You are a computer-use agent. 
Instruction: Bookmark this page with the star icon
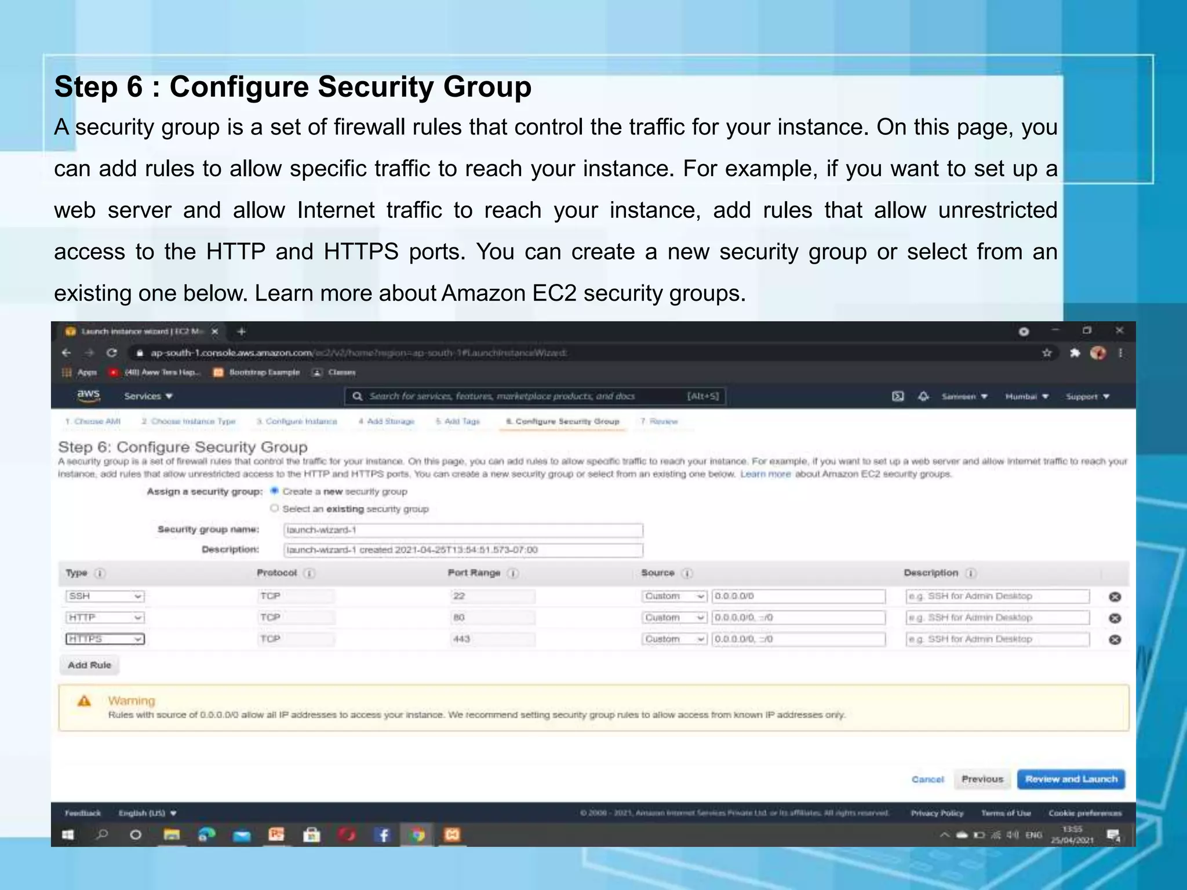(1047, 353)
